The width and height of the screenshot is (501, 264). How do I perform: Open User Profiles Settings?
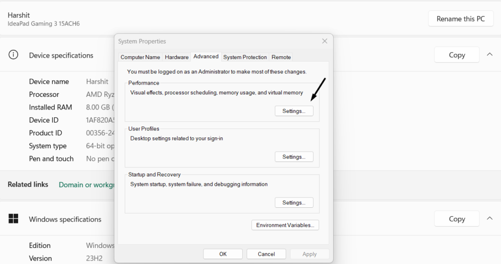pos(294,157)
